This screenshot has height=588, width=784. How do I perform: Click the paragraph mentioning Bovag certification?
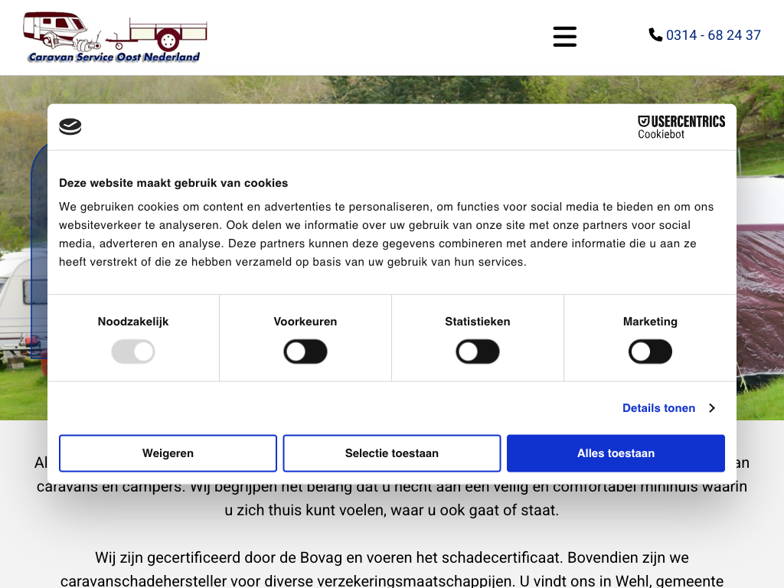pyautogui.click(x=392, y=569)
